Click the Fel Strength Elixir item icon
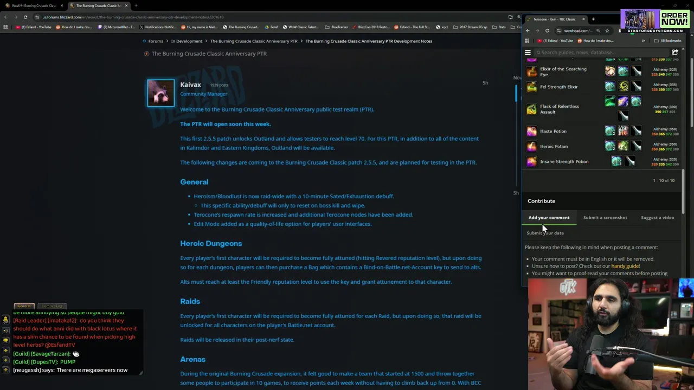Screen dimensions: 694x390 tap(531, 87)
